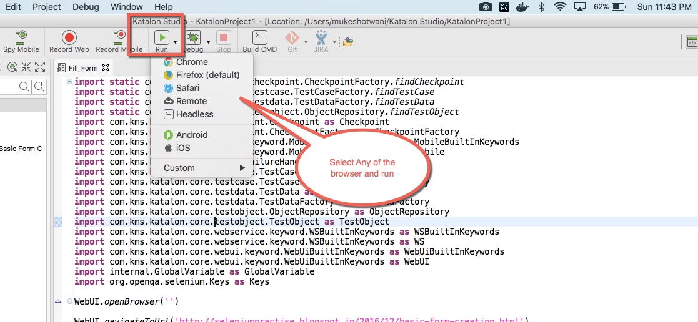This screenshot has width=698, height=322.
Task: Click the Build CMD icon
Action: (x=259, y=37)
